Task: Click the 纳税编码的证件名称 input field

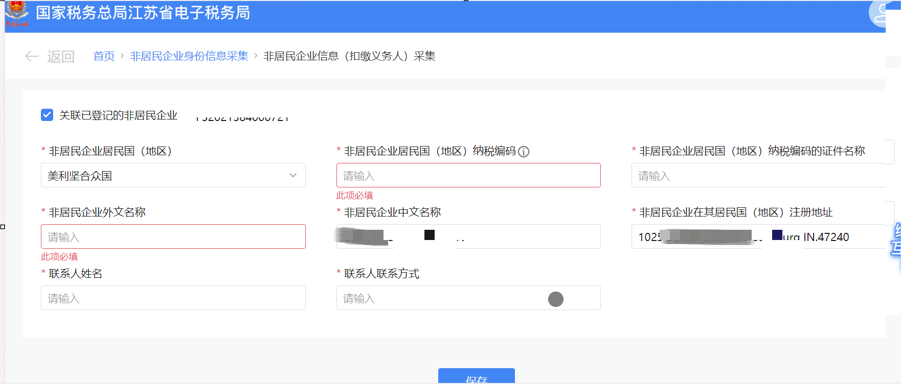Action: (757, 175)
